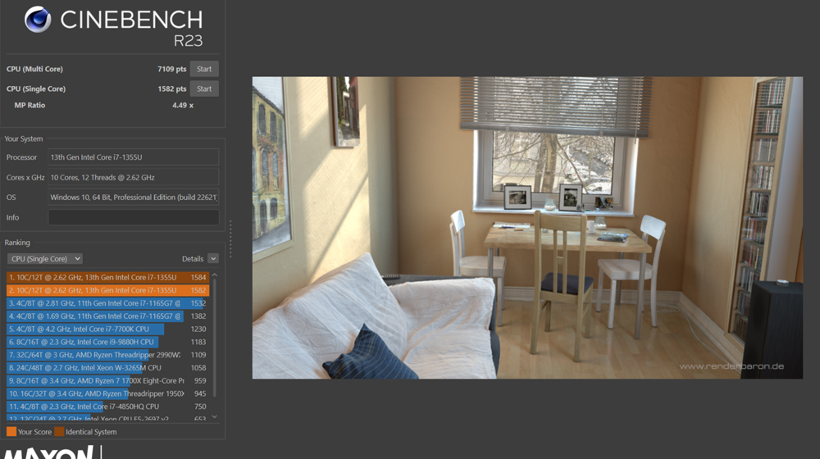Image resolution: width=820 pixels, height=459 pixels.
Task: Start the CPU Single Core benchmark
Action: click(204, 89)
